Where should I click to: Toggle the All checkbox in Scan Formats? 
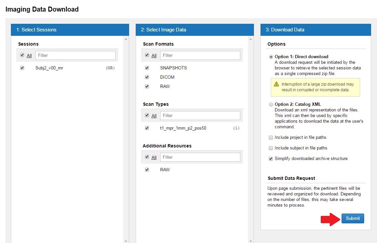pyautogui.click(x=147, y=55)
